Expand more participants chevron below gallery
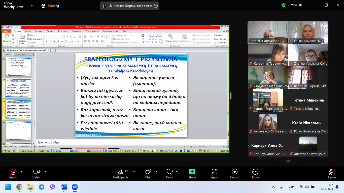This screenshot has width=344, height=193. (x=288, y=161)
